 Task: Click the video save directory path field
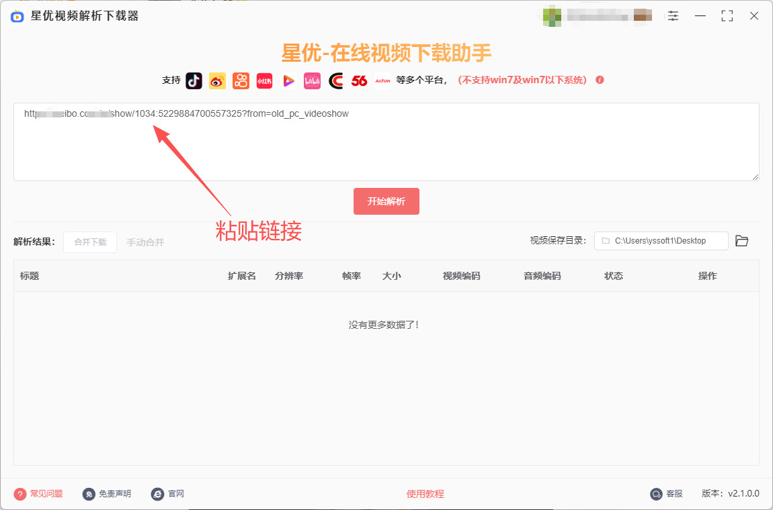[661, 241]
